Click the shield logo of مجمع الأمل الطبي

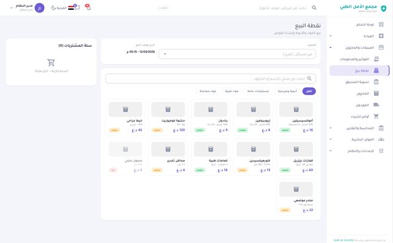coord(383,9)
